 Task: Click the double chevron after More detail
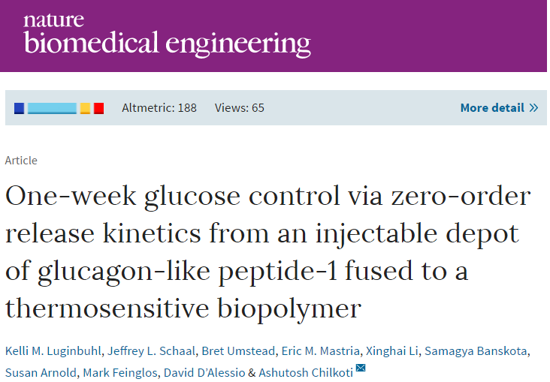[x=533, y=107]
